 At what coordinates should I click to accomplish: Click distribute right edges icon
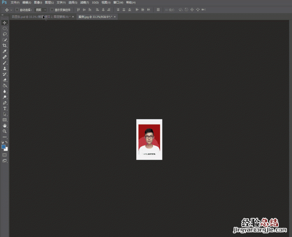click(148, 10)
